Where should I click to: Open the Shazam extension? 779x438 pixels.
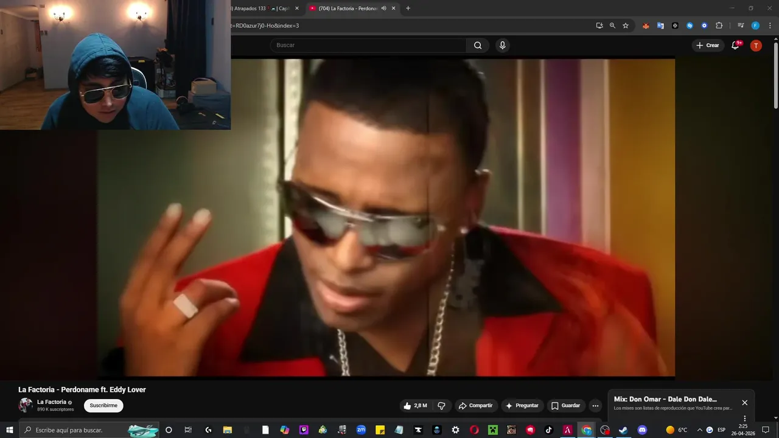690,26
